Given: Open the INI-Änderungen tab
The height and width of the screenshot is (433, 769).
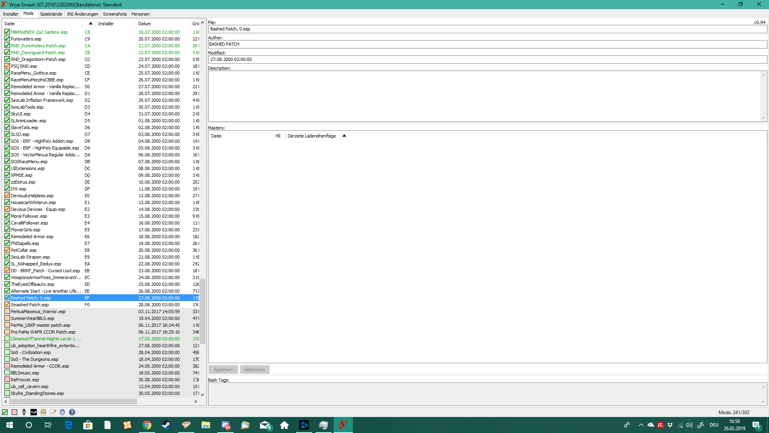Looking at the screenshot, I should (x=83, y=14).
